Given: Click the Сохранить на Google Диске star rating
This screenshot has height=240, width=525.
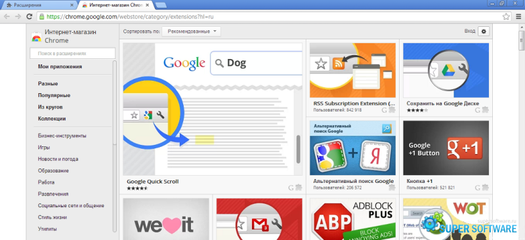Looking at the screenshot, I should point(417,110).
